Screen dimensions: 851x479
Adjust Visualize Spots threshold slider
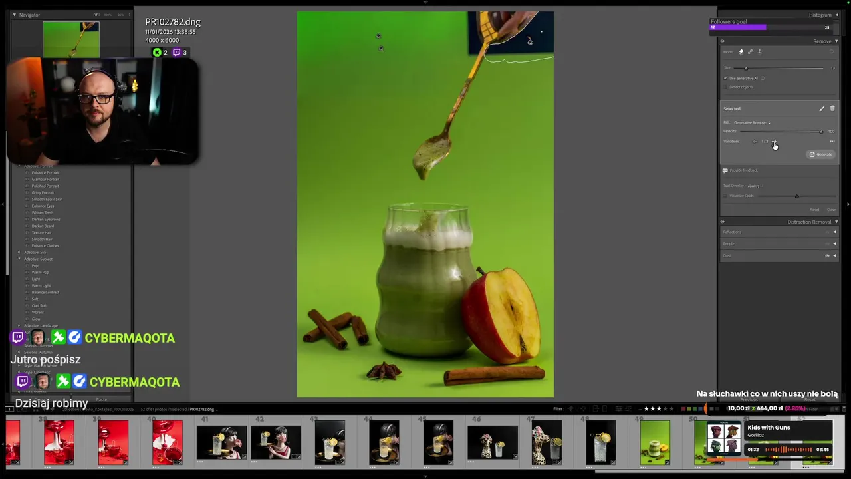tap(796, 196)
